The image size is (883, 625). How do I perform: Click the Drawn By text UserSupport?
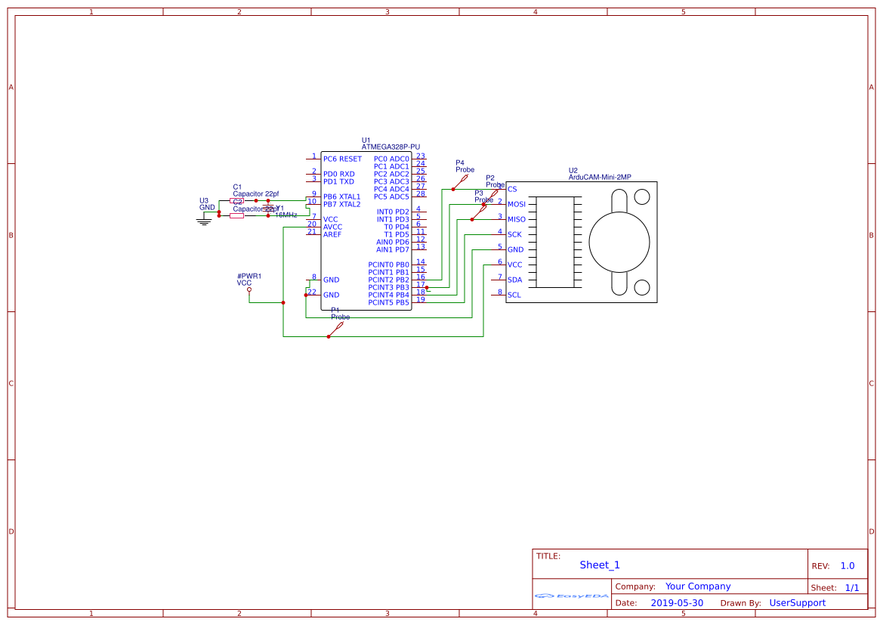(798, 602)
